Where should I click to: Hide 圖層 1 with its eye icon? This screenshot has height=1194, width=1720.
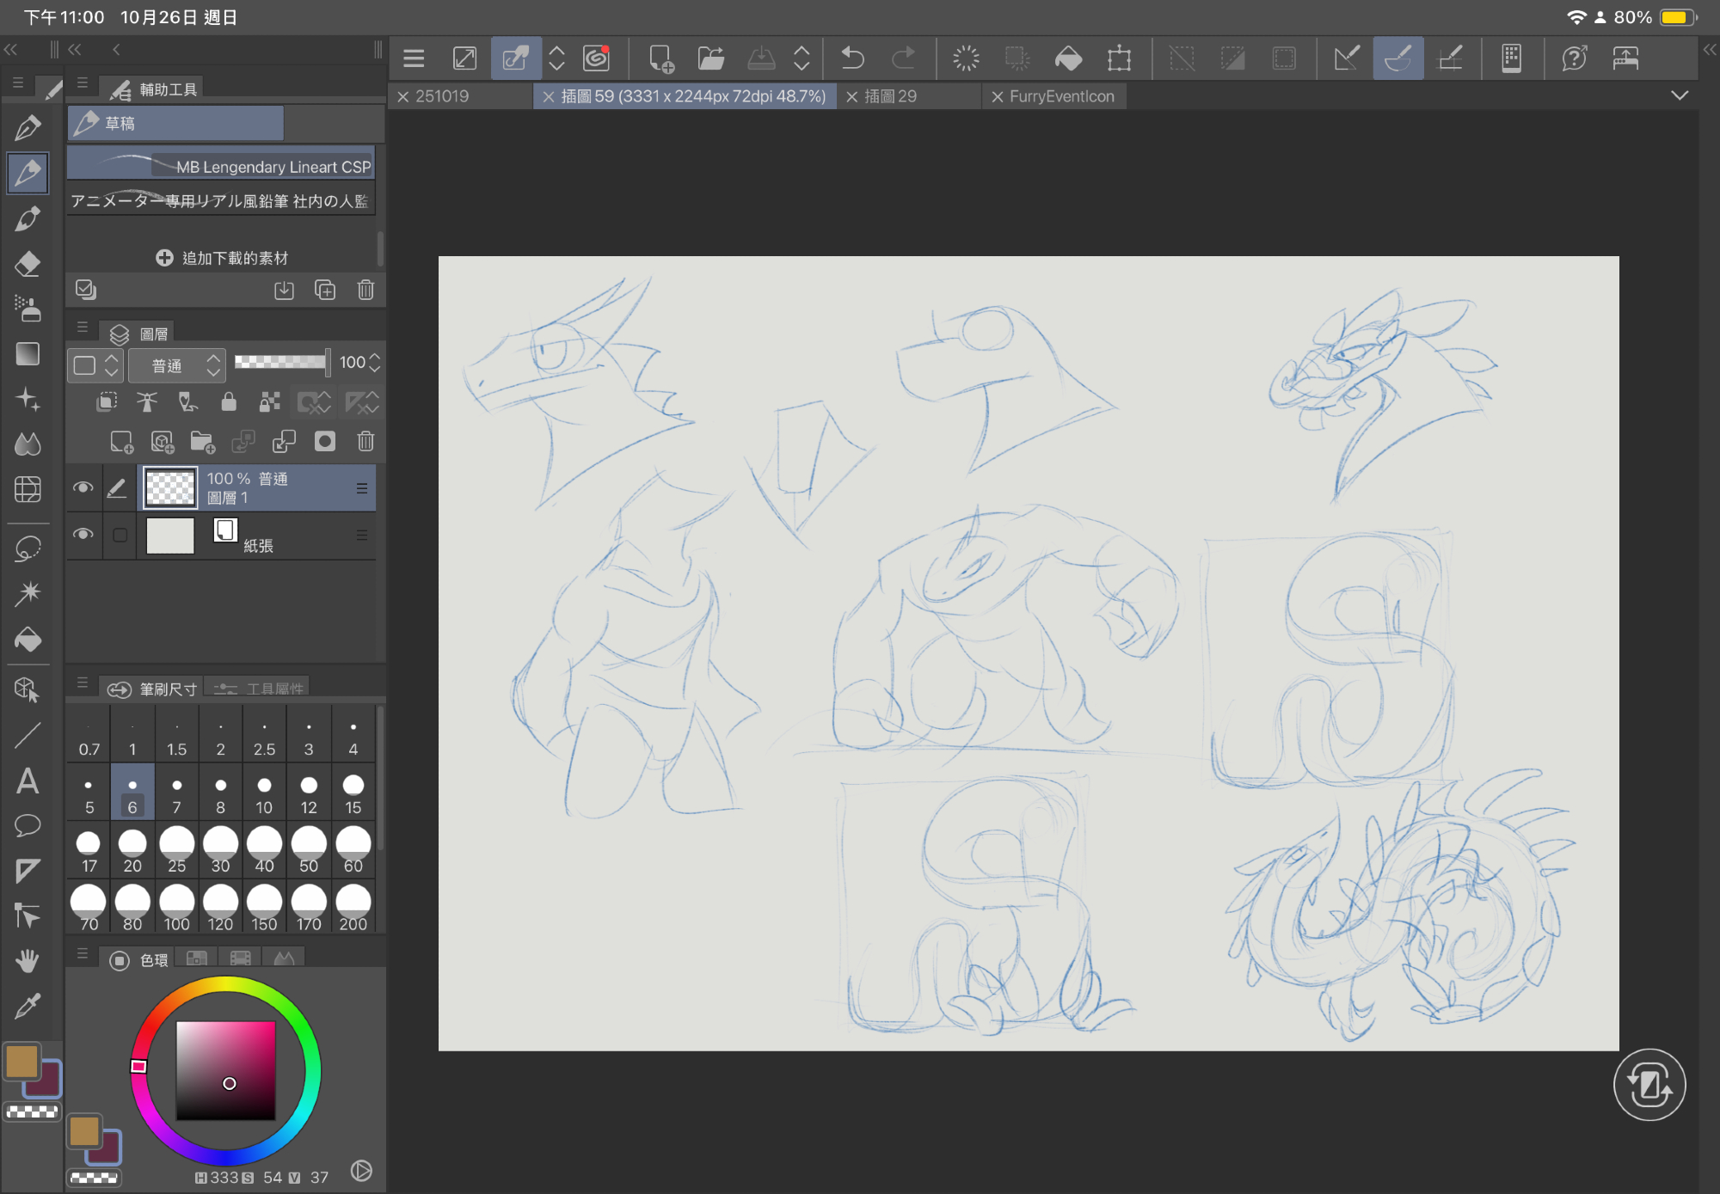tap(83, 487)
